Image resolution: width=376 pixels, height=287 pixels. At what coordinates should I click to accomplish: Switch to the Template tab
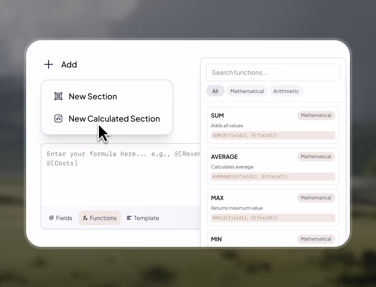[x=143, y=218]
